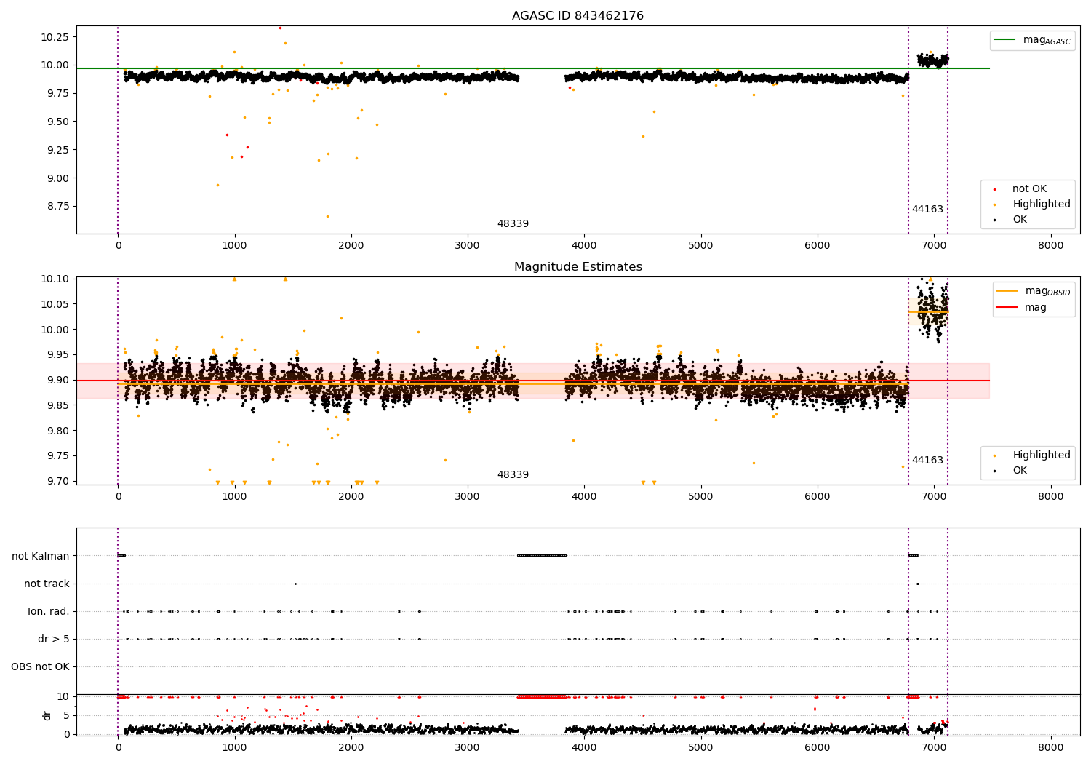Select the mag AGASC legend label in top plot
Viewport: 1091px width, 764px height.
coord(1047,40)
